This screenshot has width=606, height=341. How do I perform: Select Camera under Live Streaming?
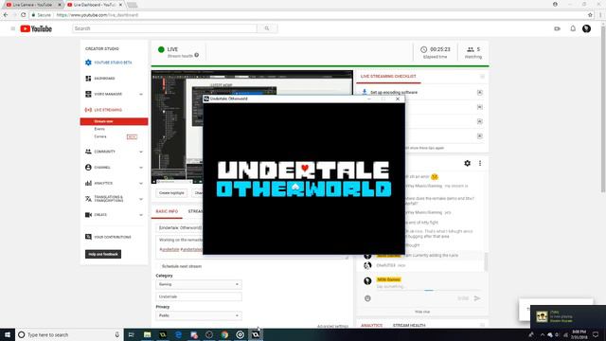point(100,136)
